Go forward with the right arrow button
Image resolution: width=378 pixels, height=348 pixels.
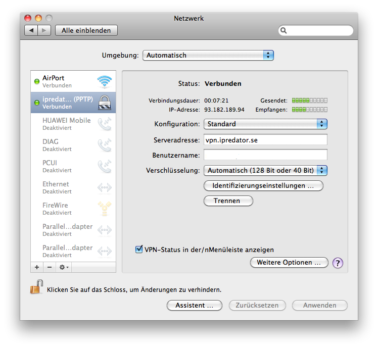[44, 30]
